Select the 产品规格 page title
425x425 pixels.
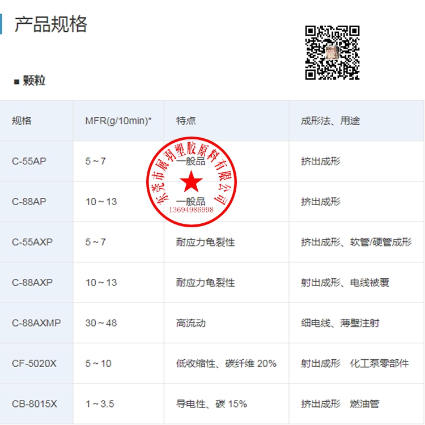pos(51,24)
